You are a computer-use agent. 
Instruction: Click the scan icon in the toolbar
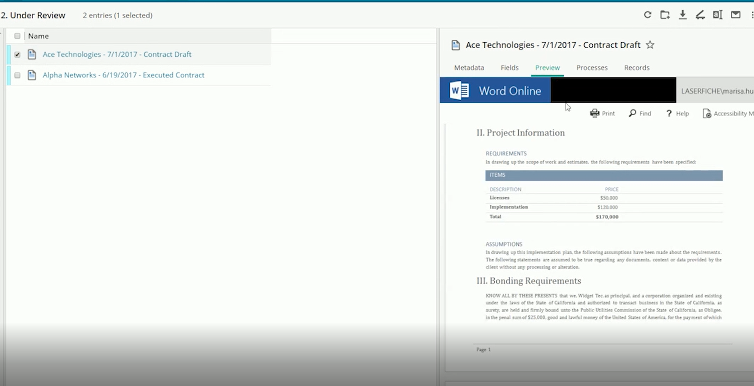[700, 15]
